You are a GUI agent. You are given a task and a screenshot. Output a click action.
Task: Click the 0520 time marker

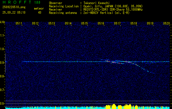point(167,23)
